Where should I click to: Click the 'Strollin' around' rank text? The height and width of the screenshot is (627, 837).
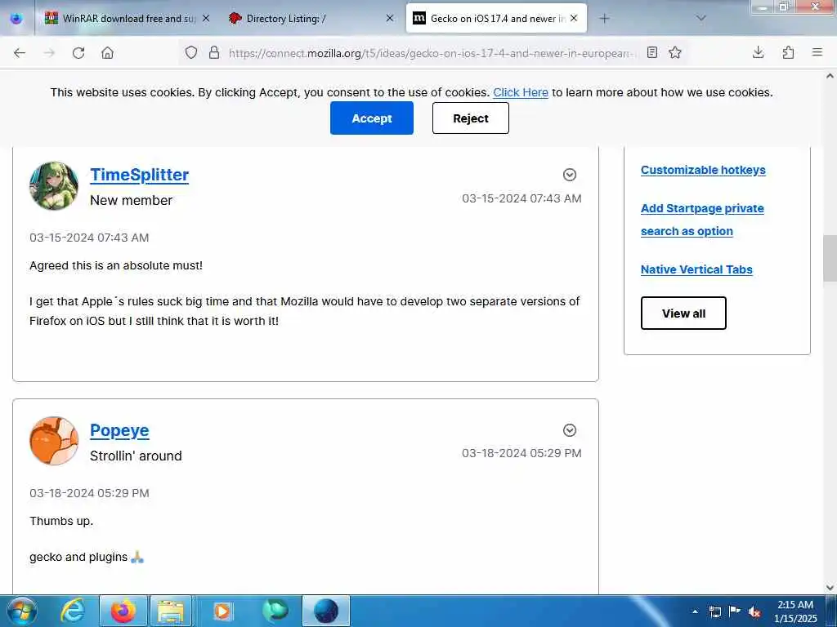pyautogui.click(x=136, y=456)
